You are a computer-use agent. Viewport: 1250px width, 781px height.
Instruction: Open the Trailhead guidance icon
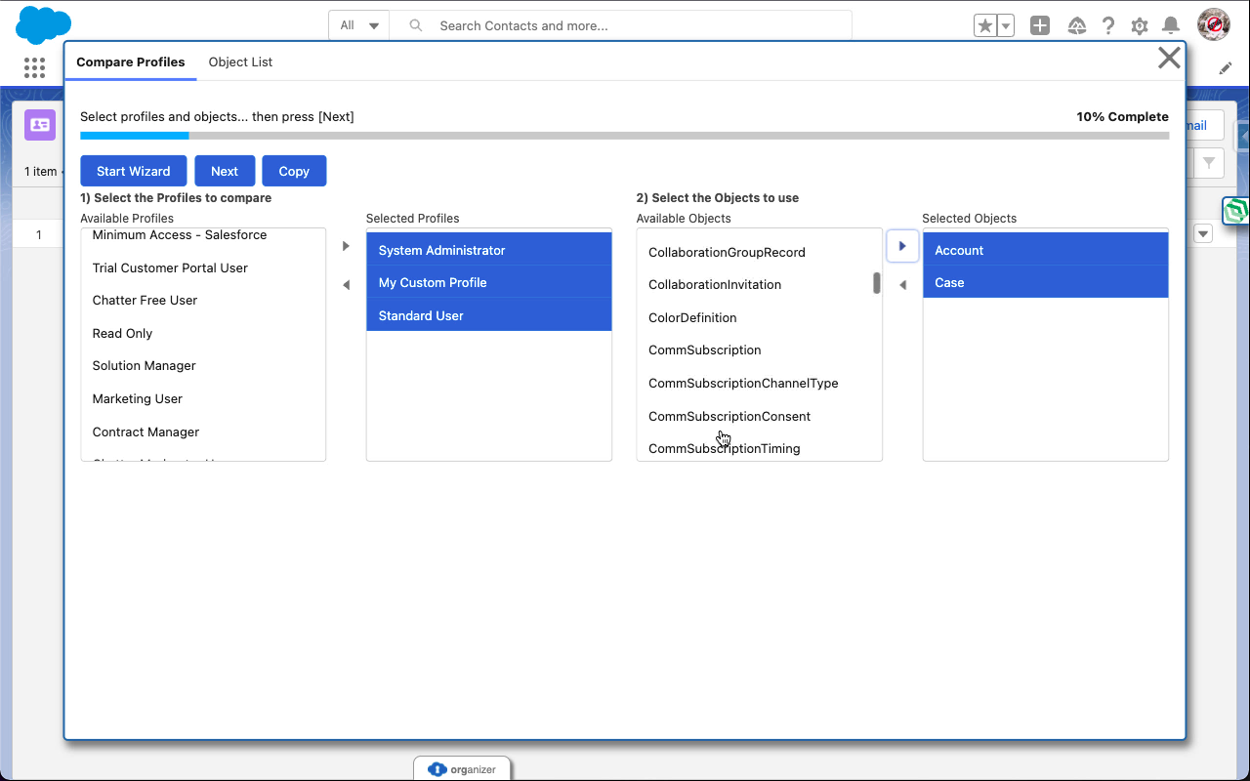point(1077,26)
